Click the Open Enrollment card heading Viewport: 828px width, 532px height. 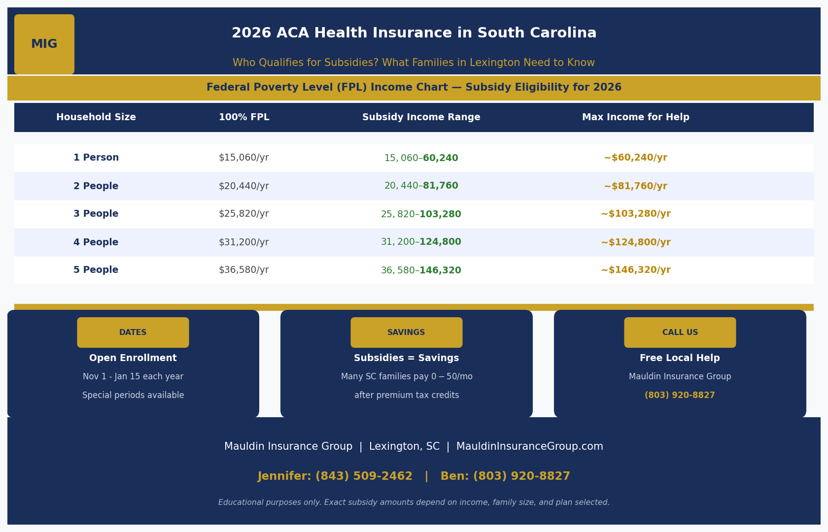(133, 358)
